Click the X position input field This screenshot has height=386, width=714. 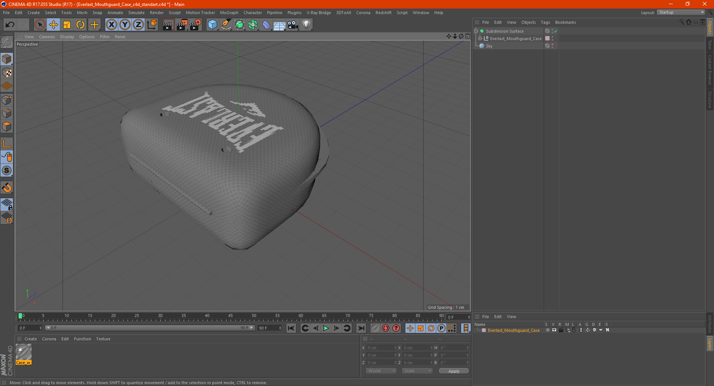[x=382, y=348]
